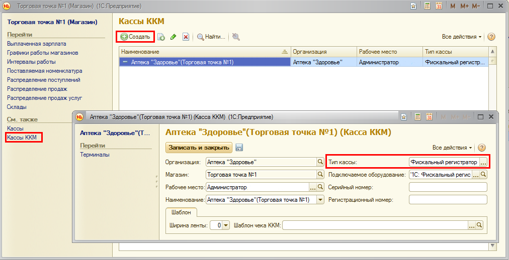The image size is (509, 260).
Task: Open the calculator icon in the main title bar
Action: 427,6
